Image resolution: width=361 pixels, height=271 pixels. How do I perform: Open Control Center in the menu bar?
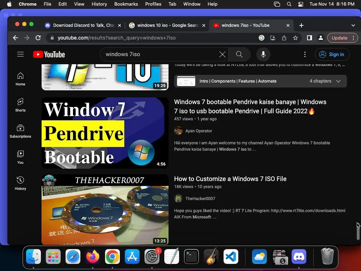point(301,4)
